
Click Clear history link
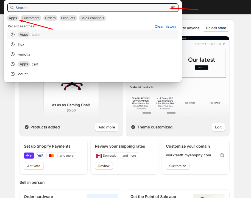[x=165, y=27]
